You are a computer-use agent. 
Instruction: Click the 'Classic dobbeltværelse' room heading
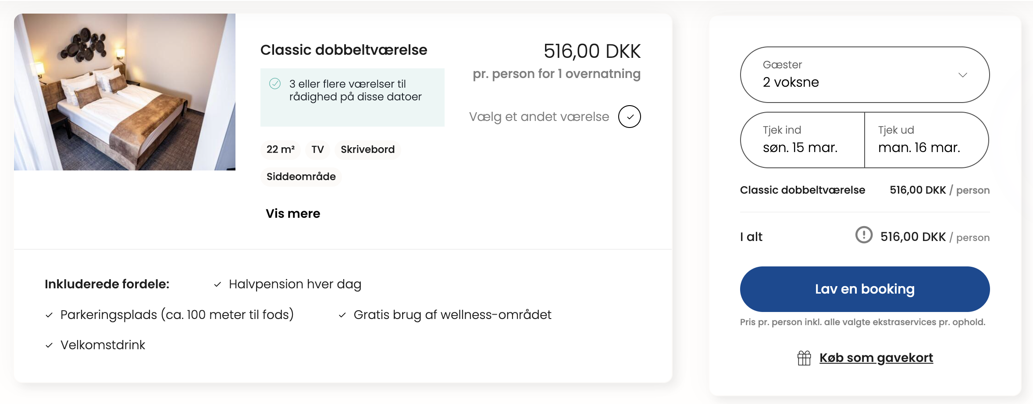(344, 50)
